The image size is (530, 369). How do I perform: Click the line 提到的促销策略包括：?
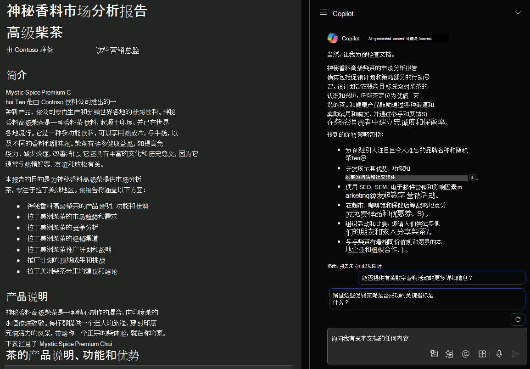356,134
